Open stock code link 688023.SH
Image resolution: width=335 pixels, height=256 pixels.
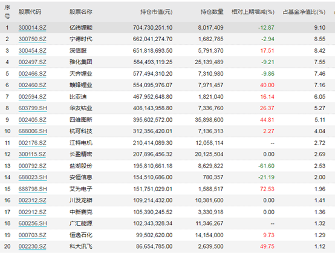[x=33, y=177]
